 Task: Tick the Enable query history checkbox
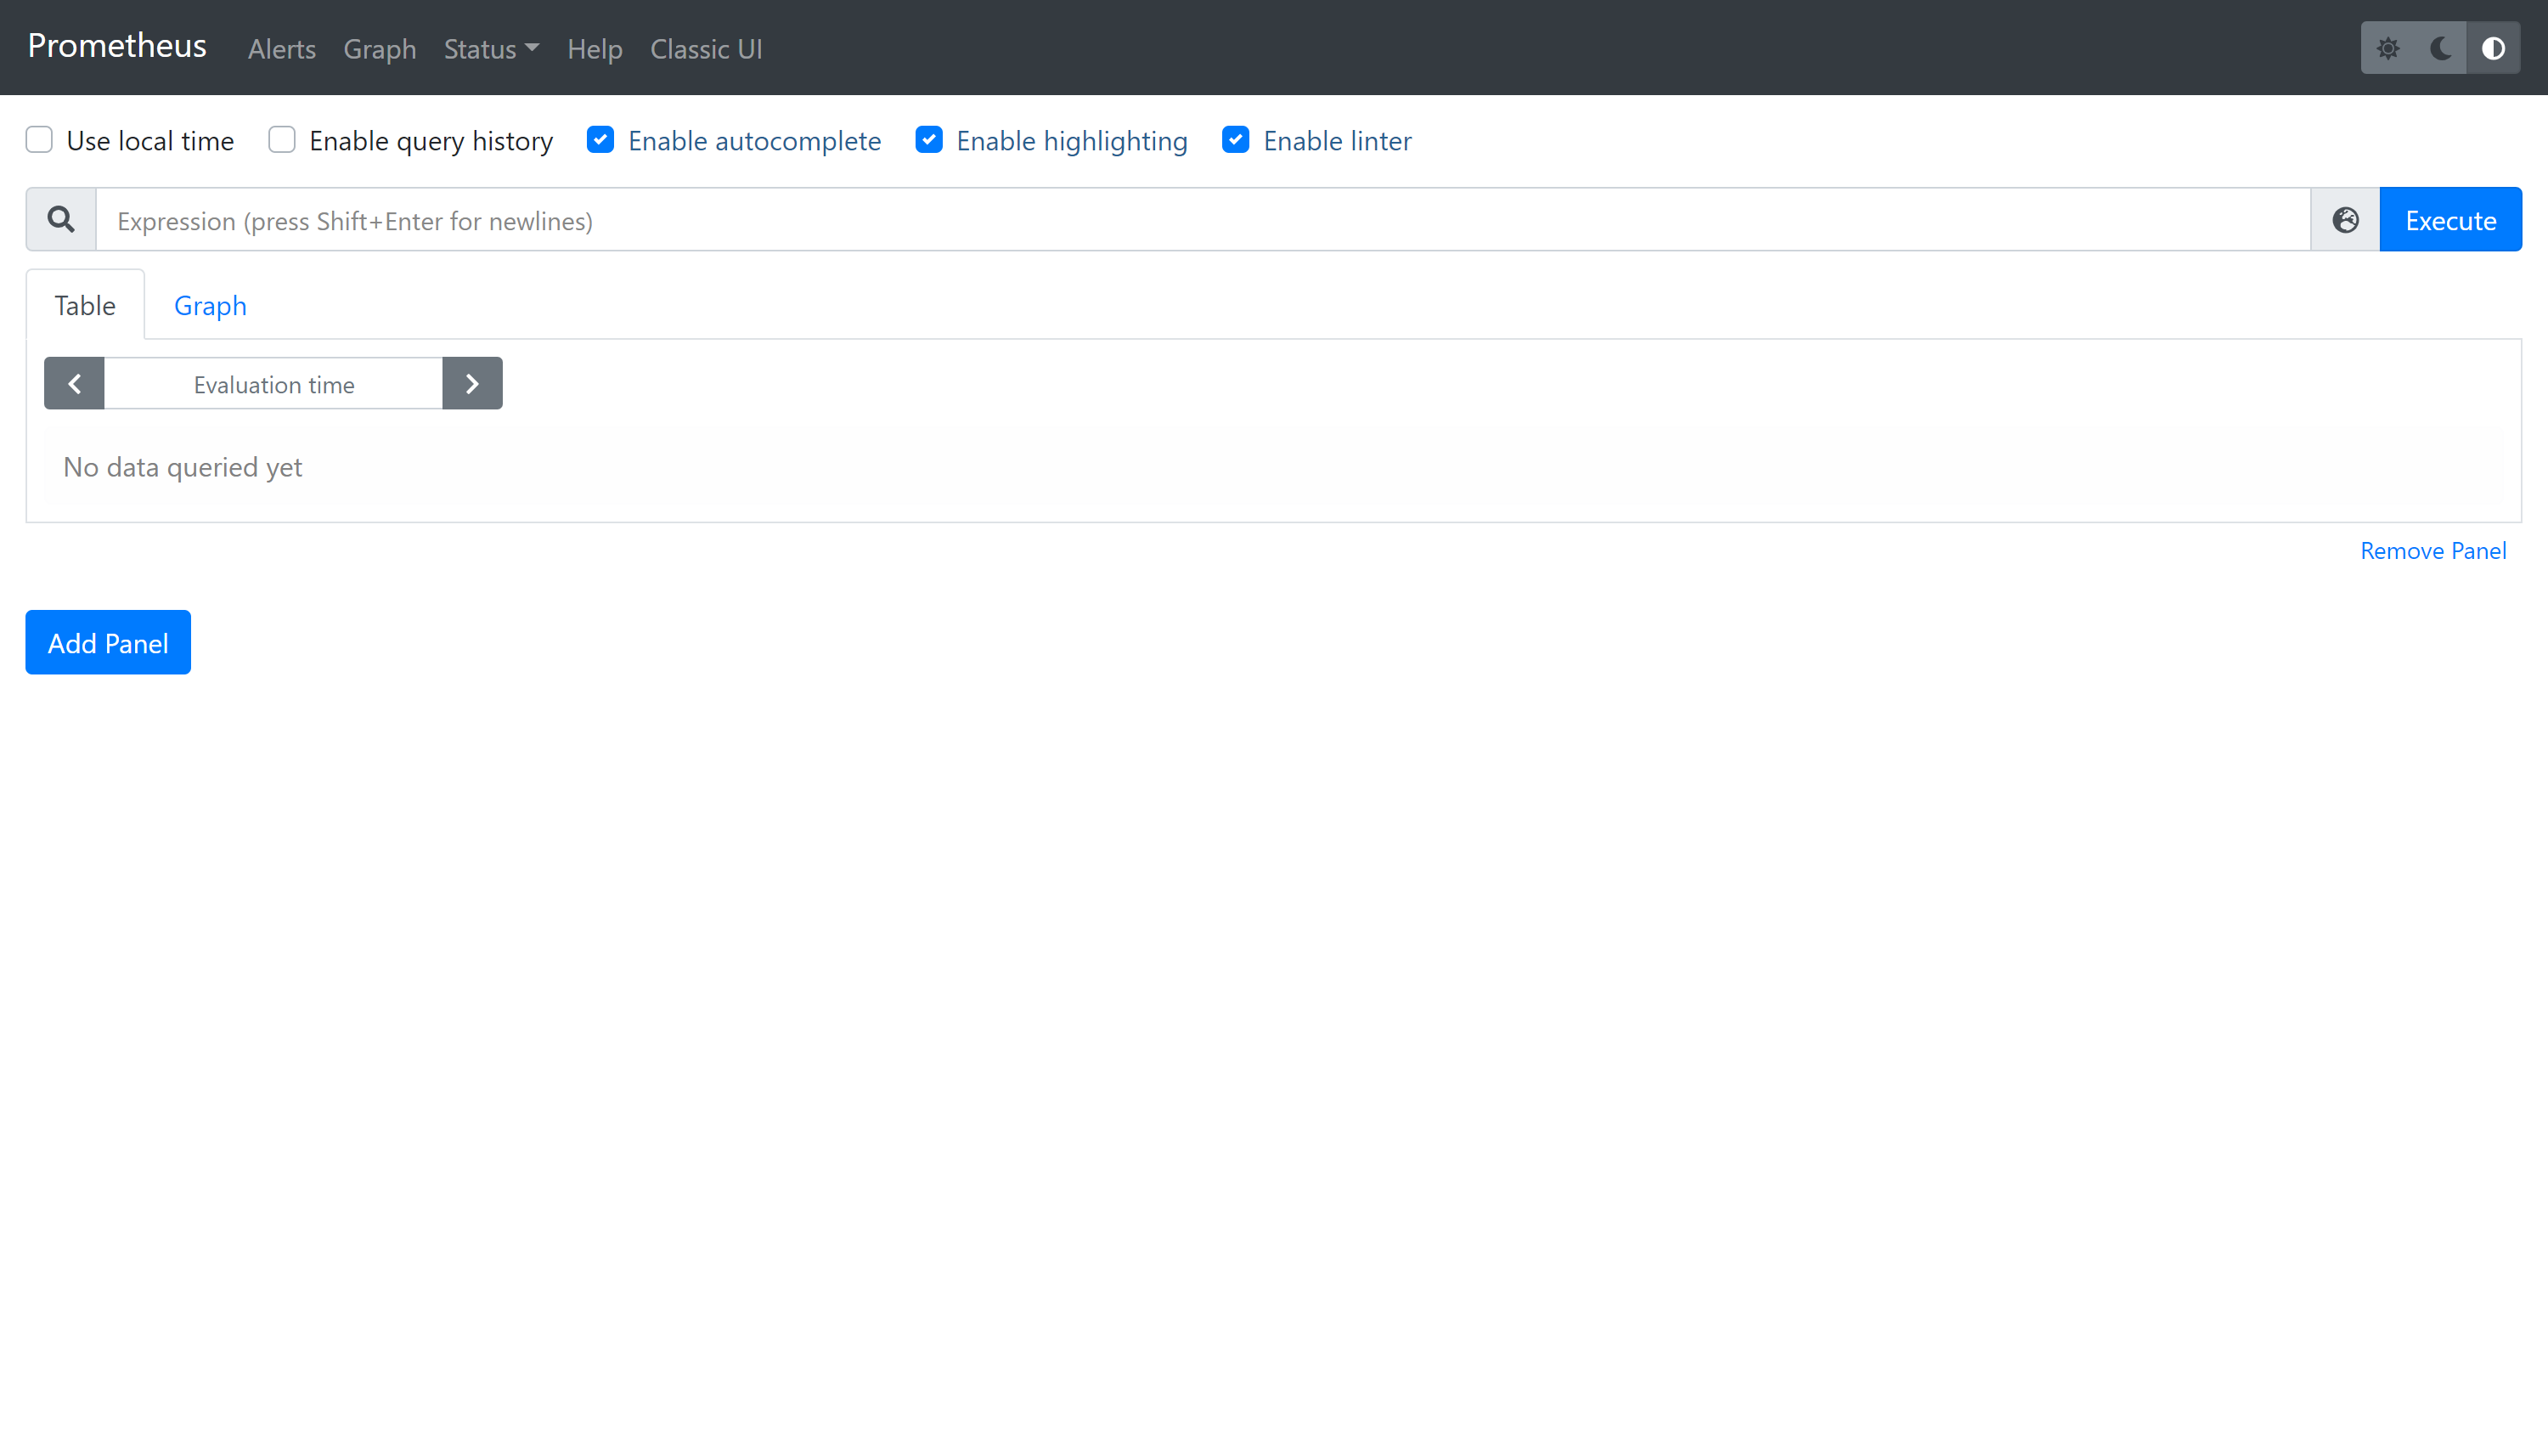(x=282, y=140)
